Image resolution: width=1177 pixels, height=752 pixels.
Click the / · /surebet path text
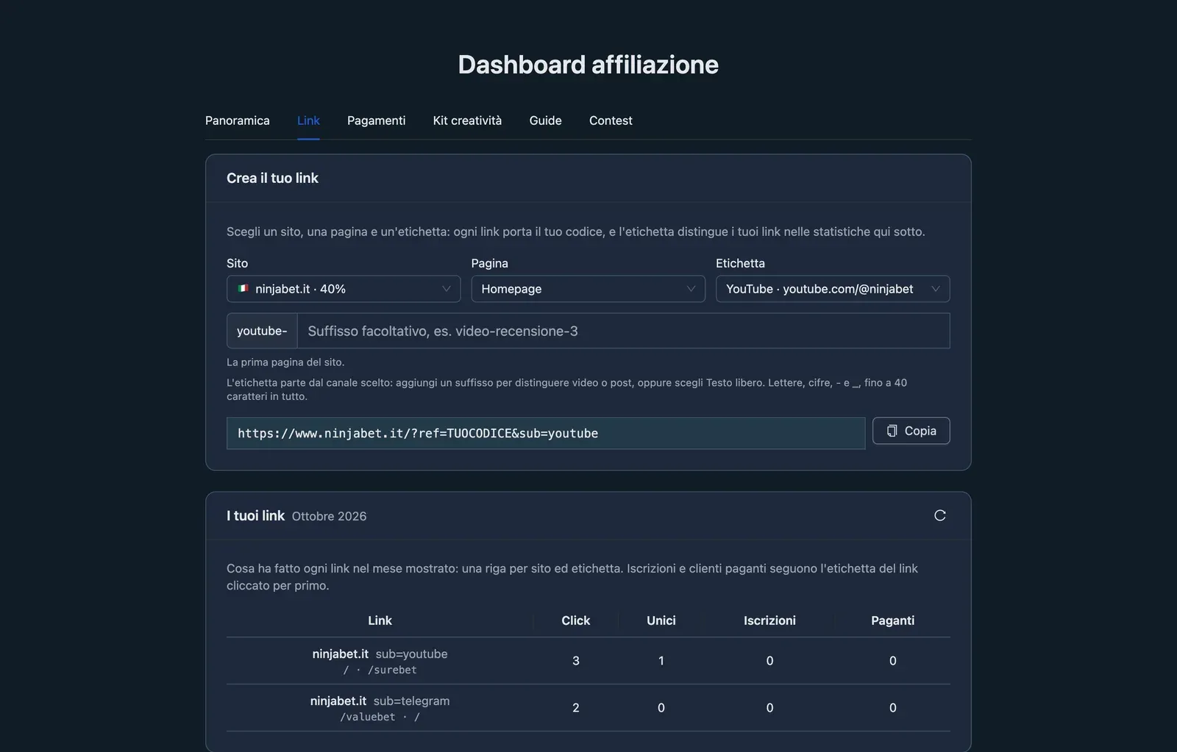click(x=380, y=670)
